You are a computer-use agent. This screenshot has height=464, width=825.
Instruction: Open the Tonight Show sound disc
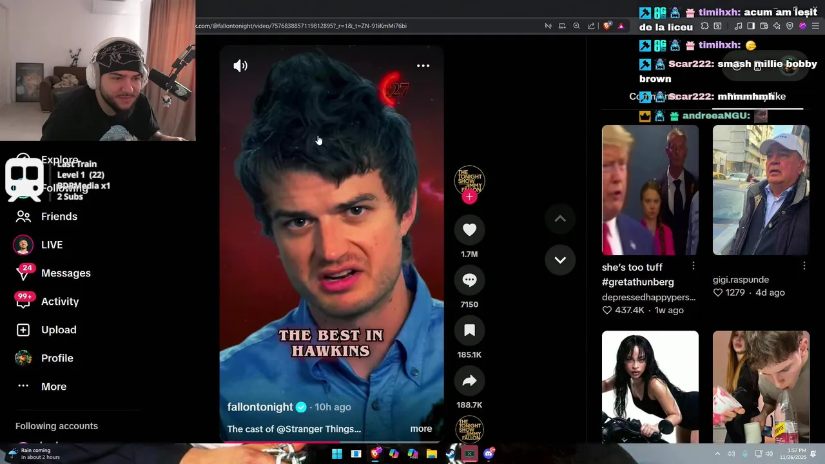click(x=469, y=430)
